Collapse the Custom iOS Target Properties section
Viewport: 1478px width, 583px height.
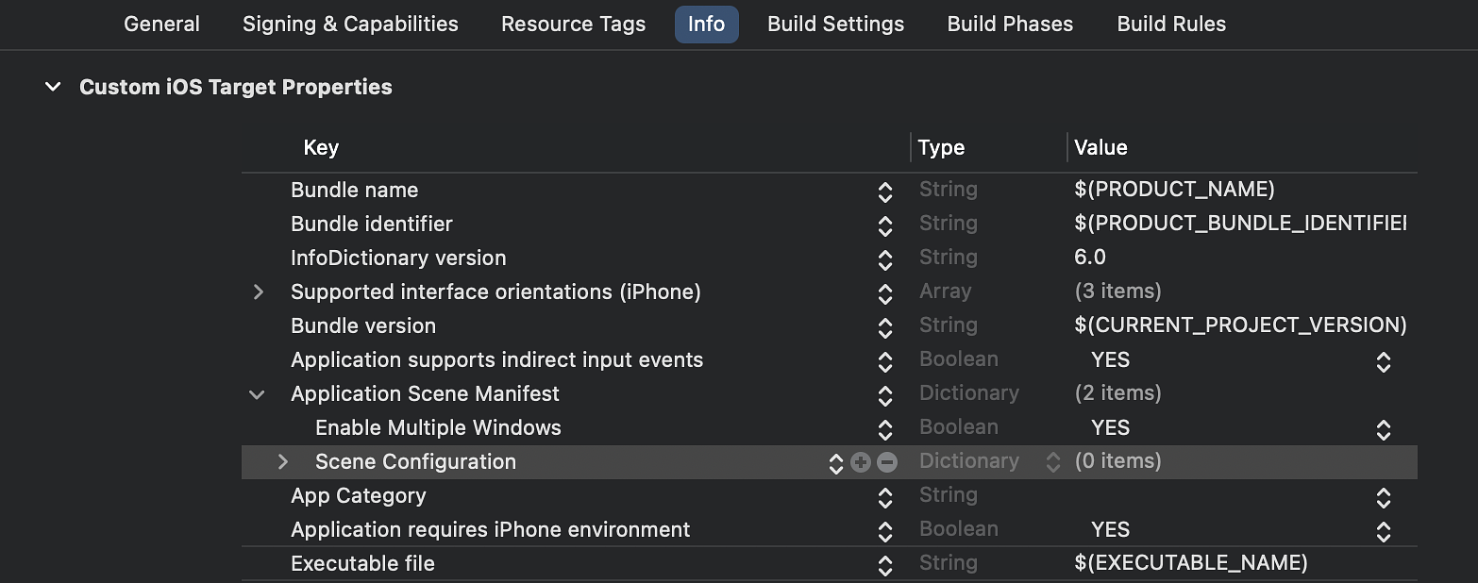click(x=53, y=86)
